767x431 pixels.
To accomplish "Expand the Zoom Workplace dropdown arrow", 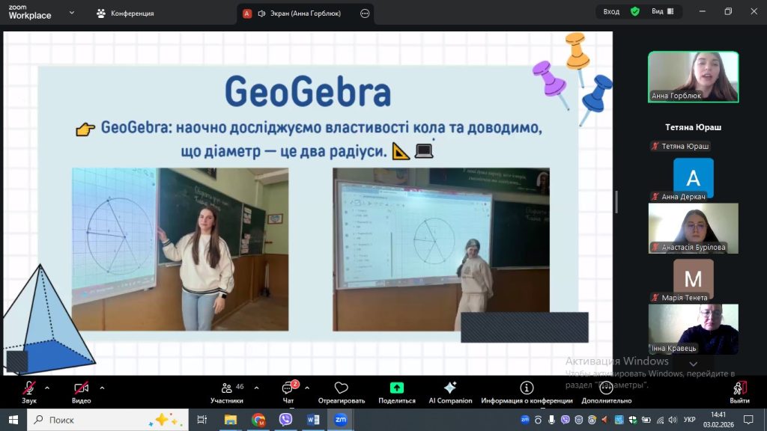I will point(71,13).
